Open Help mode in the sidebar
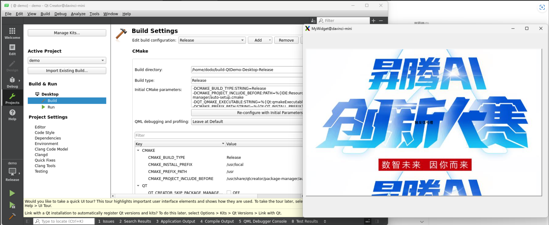The width and height of the screenshot is (549, 225). coord(12,115)
